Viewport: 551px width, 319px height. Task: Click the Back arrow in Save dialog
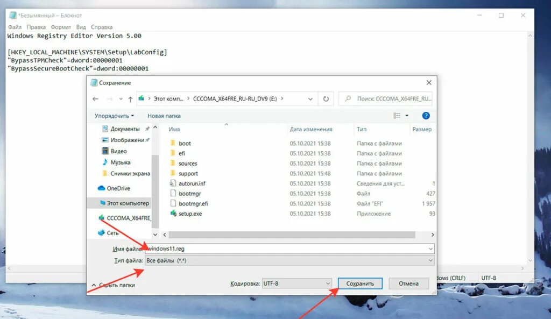click(x=95, y=99)
